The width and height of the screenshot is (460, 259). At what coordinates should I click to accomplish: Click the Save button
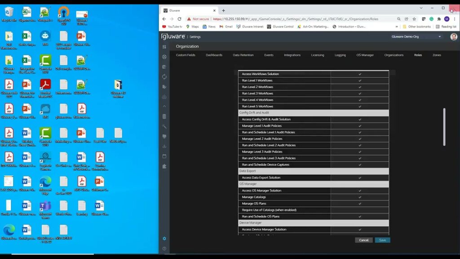click(x=382, y=240)
